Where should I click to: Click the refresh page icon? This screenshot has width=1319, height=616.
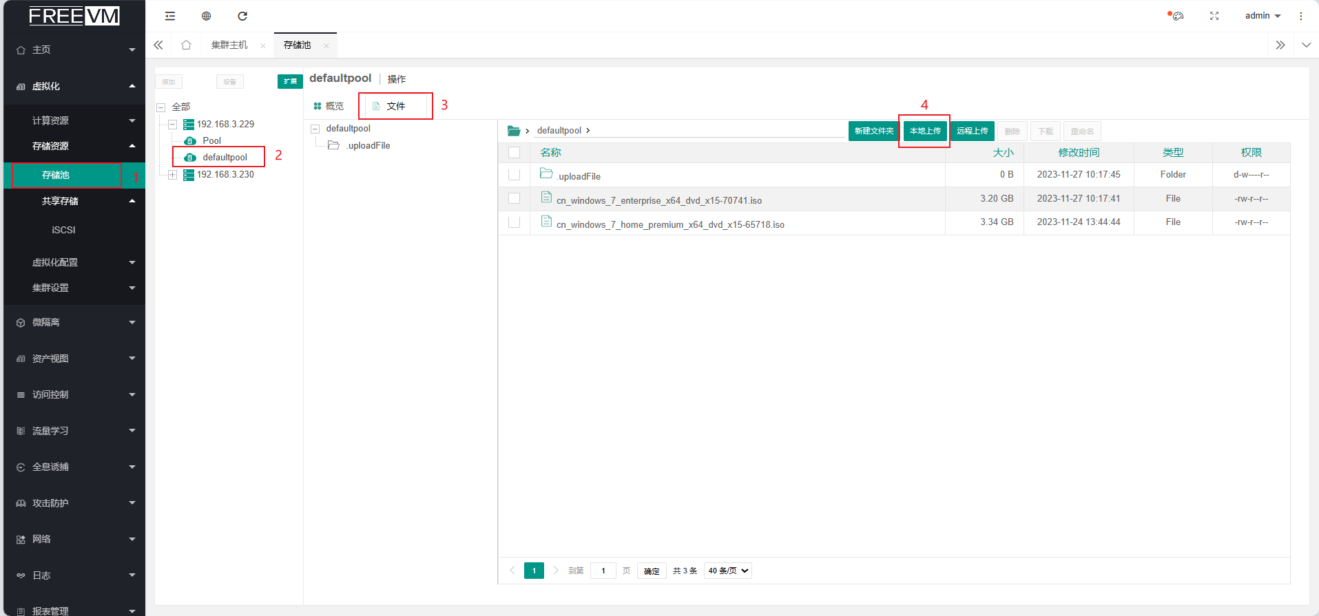pos(242,16)
